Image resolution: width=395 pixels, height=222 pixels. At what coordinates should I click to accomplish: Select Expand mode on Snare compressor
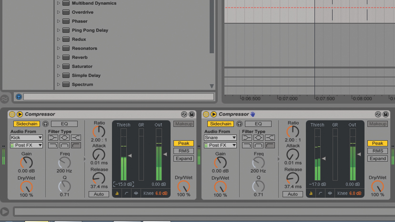tap(378, 159)
